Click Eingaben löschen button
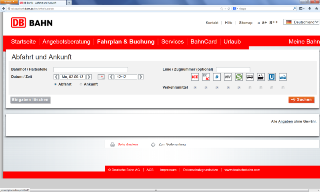This screenshot has height=192, width=320. pos(30,100)
